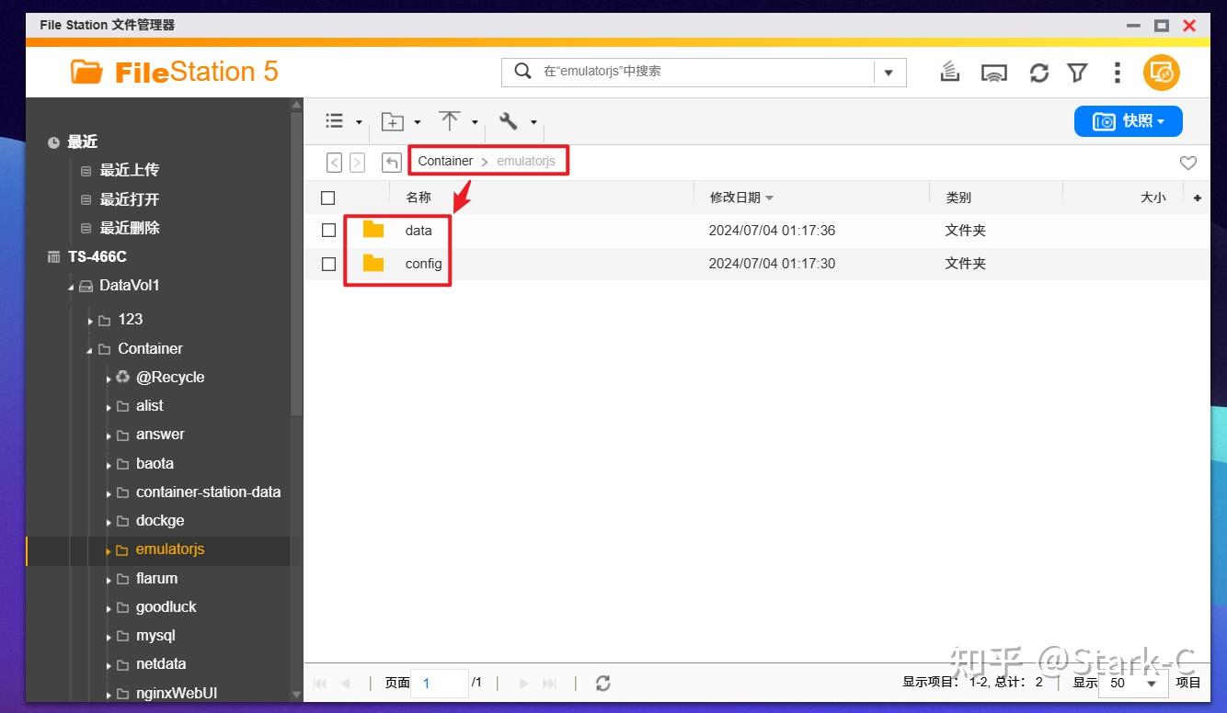1227x713 pixels.
Task: Refresh the view using the top refresh icon
Action: click(x=1038, y=72)
